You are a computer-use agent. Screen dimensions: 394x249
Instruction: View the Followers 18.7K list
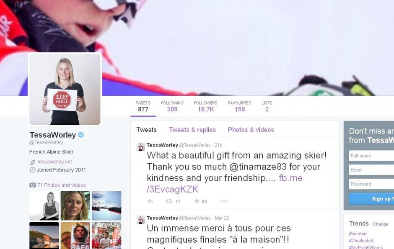pos(205,106)
